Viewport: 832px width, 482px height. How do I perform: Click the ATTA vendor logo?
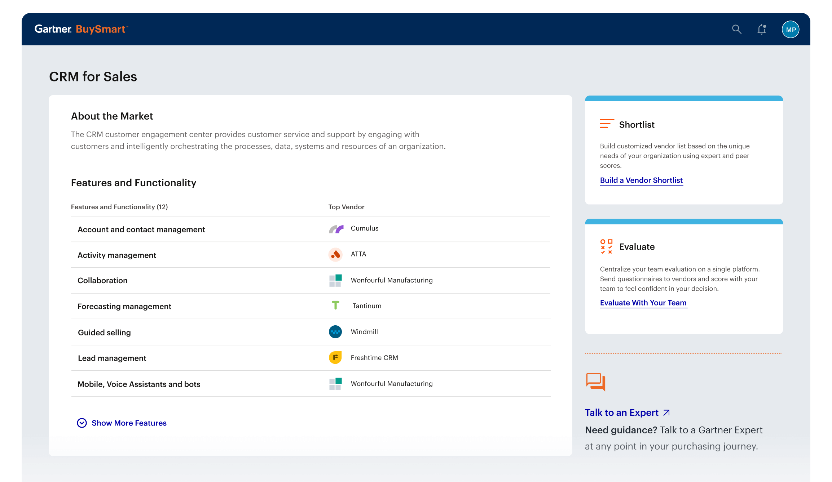tap(335, 254)
